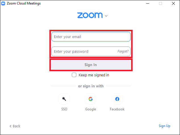The height and width of the screenshot is (135, 180).
Task: Click the SSO key icon
Action: (x=64, y=99)
